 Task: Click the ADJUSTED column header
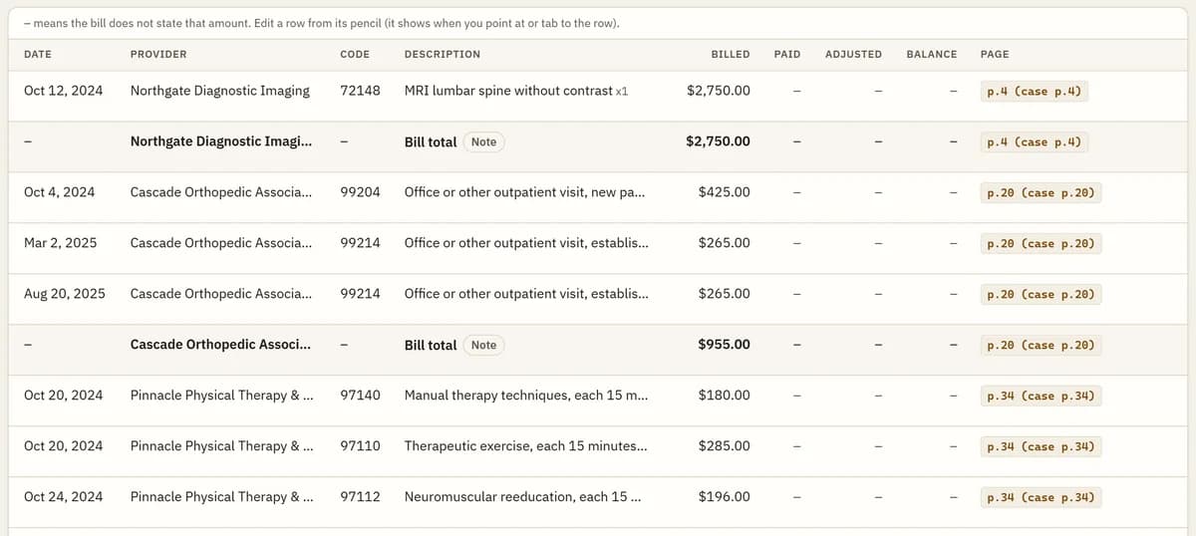(853, 54)
